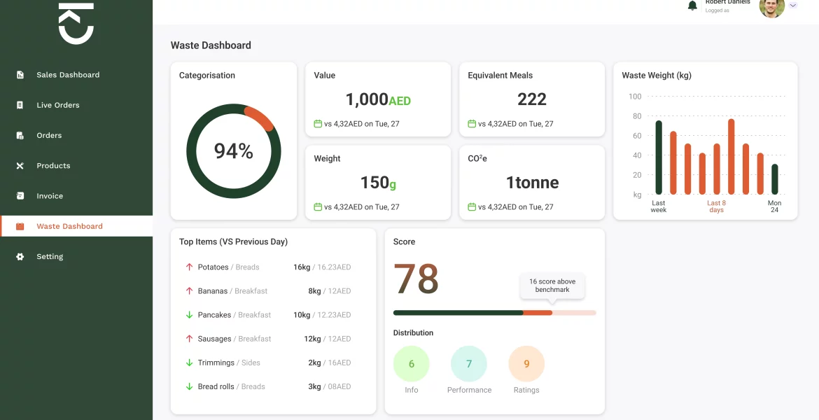Viewport: 819px width, 420px height.
Task: Click down arrow beside Trimmings
Action: coord(189,363)
